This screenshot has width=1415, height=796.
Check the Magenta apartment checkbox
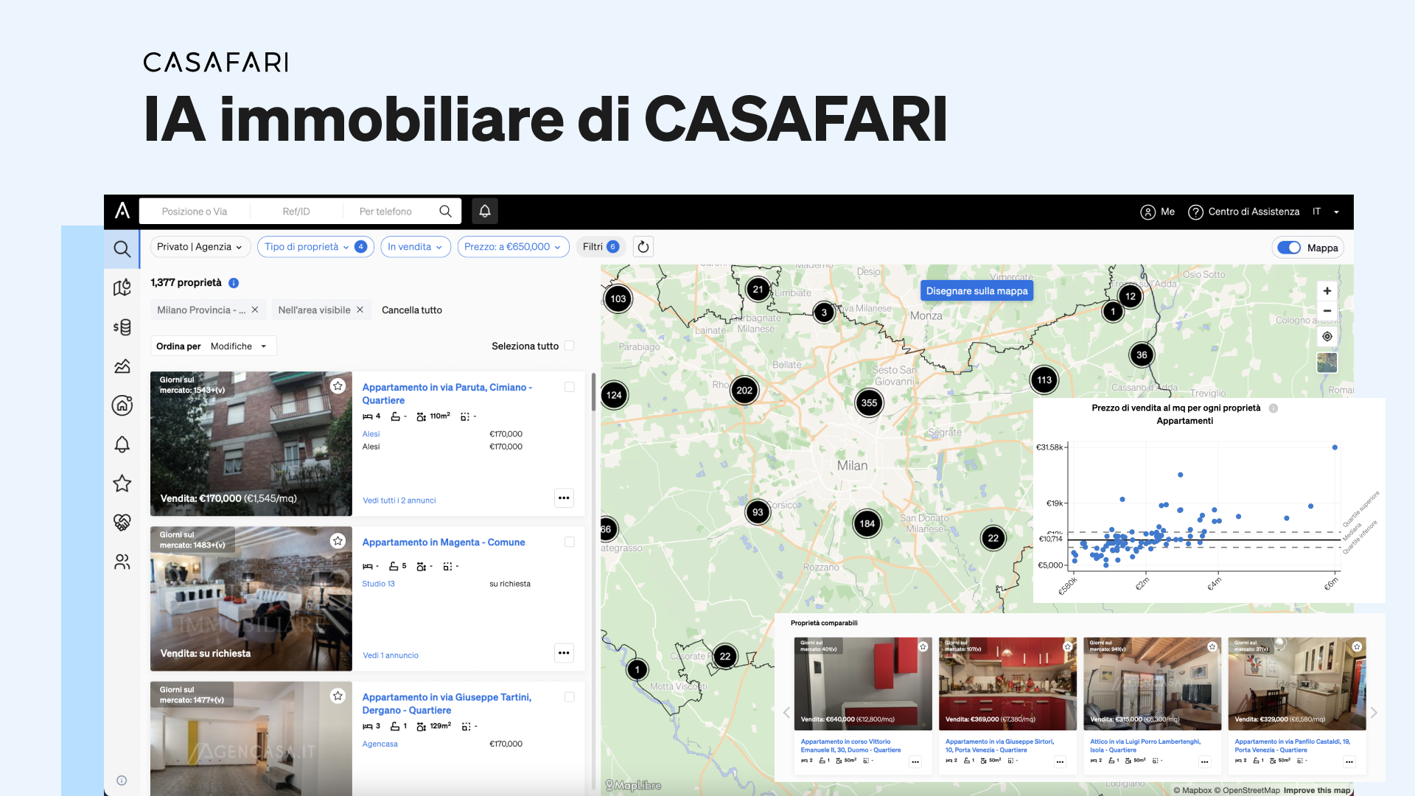[x=570, y=542]
